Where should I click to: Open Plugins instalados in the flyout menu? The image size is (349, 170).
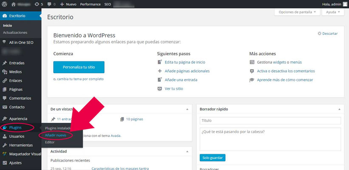coord(58,128)
